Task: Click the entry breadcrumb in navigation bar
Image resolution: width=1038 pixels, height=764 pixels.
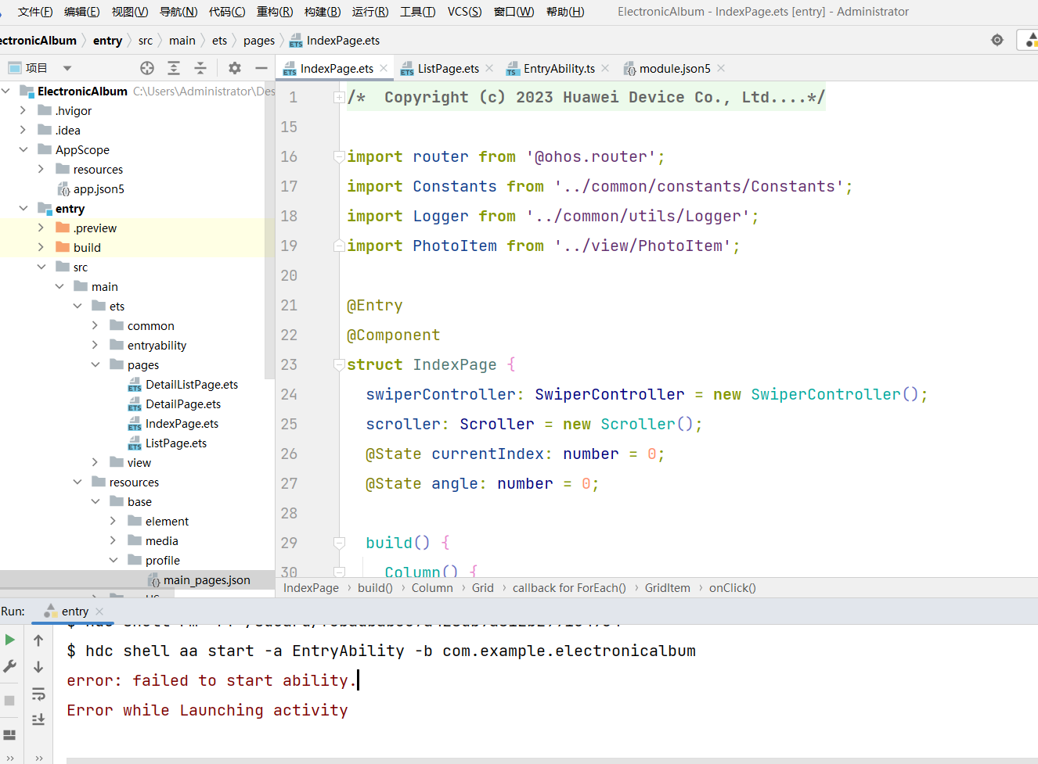Action: tap(107, 41)
